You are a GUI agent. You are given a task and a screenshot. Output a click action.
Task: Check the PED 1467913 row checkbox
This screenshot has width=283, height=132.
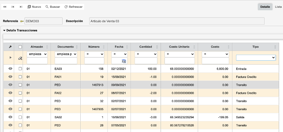point(20,85)
